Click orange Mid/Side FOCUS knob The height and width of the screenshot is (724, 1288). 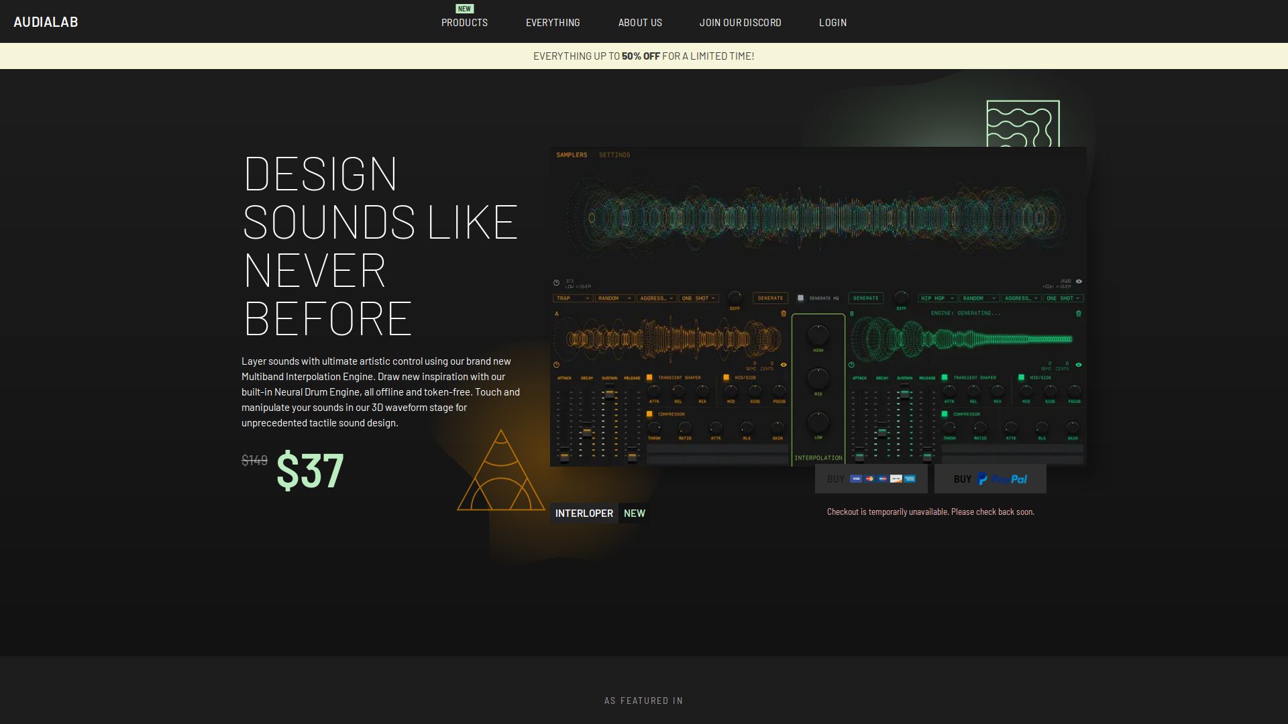point(779,391)
